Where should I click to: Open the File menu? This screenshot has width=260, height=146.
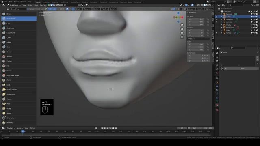tap(6, 2)
